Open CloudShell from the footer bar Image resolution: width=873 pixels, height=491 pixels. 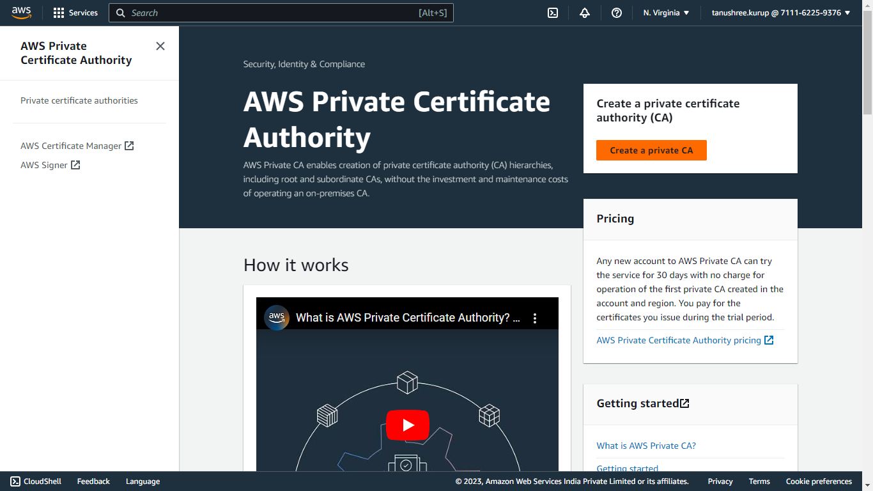(36, 481)
